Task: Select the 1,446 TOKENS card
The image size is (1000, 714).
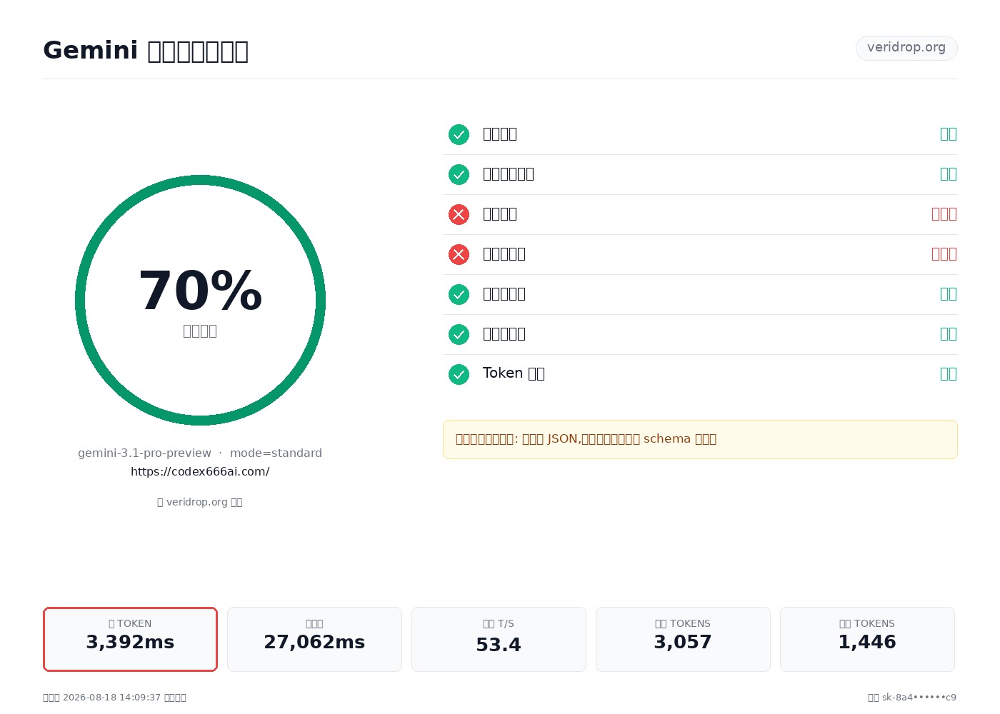Action: (x=867, y=639)
